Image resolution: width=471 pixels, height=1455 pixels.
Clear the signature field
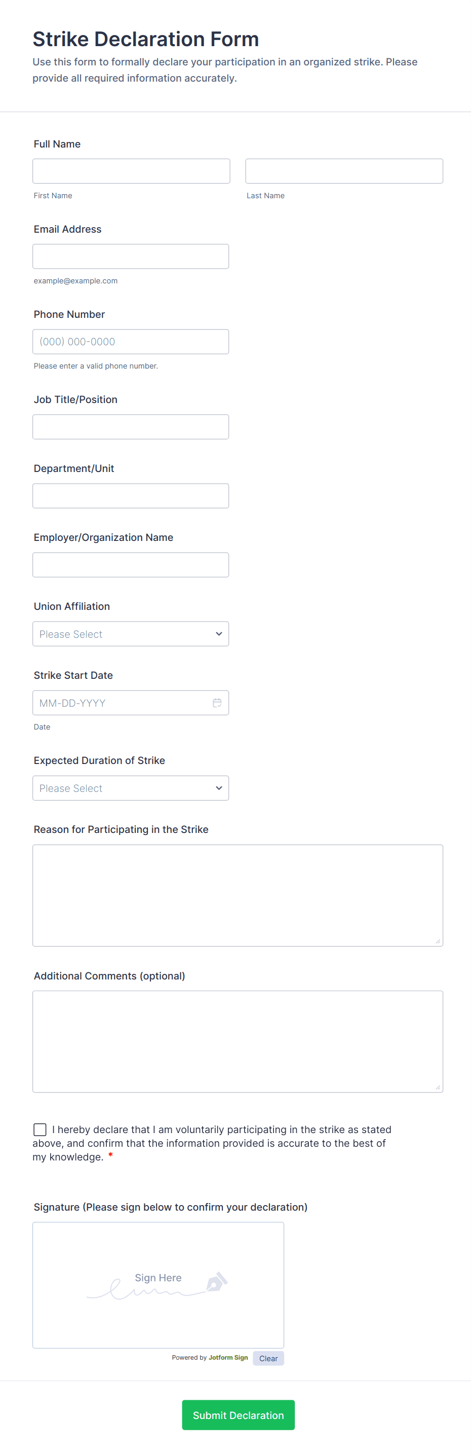(268, 1358)
